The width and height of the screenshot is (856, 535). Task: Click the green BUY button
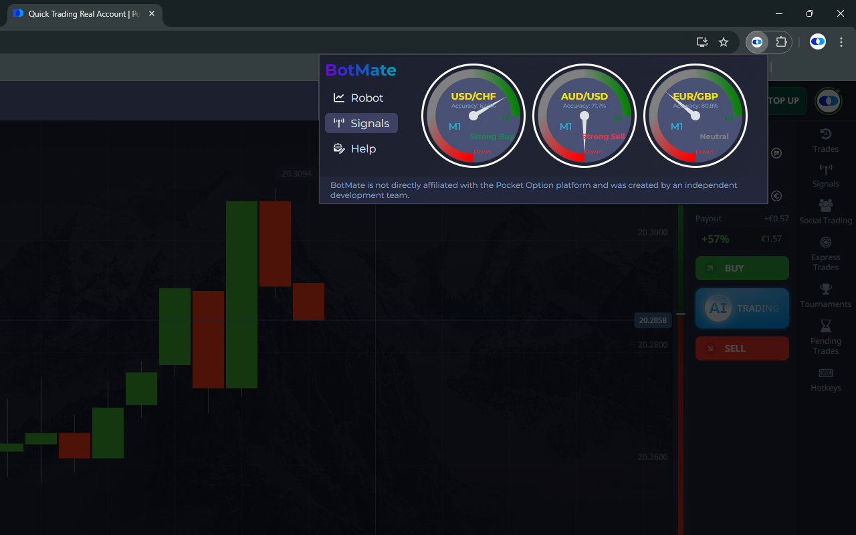click(x=742, y=268)
